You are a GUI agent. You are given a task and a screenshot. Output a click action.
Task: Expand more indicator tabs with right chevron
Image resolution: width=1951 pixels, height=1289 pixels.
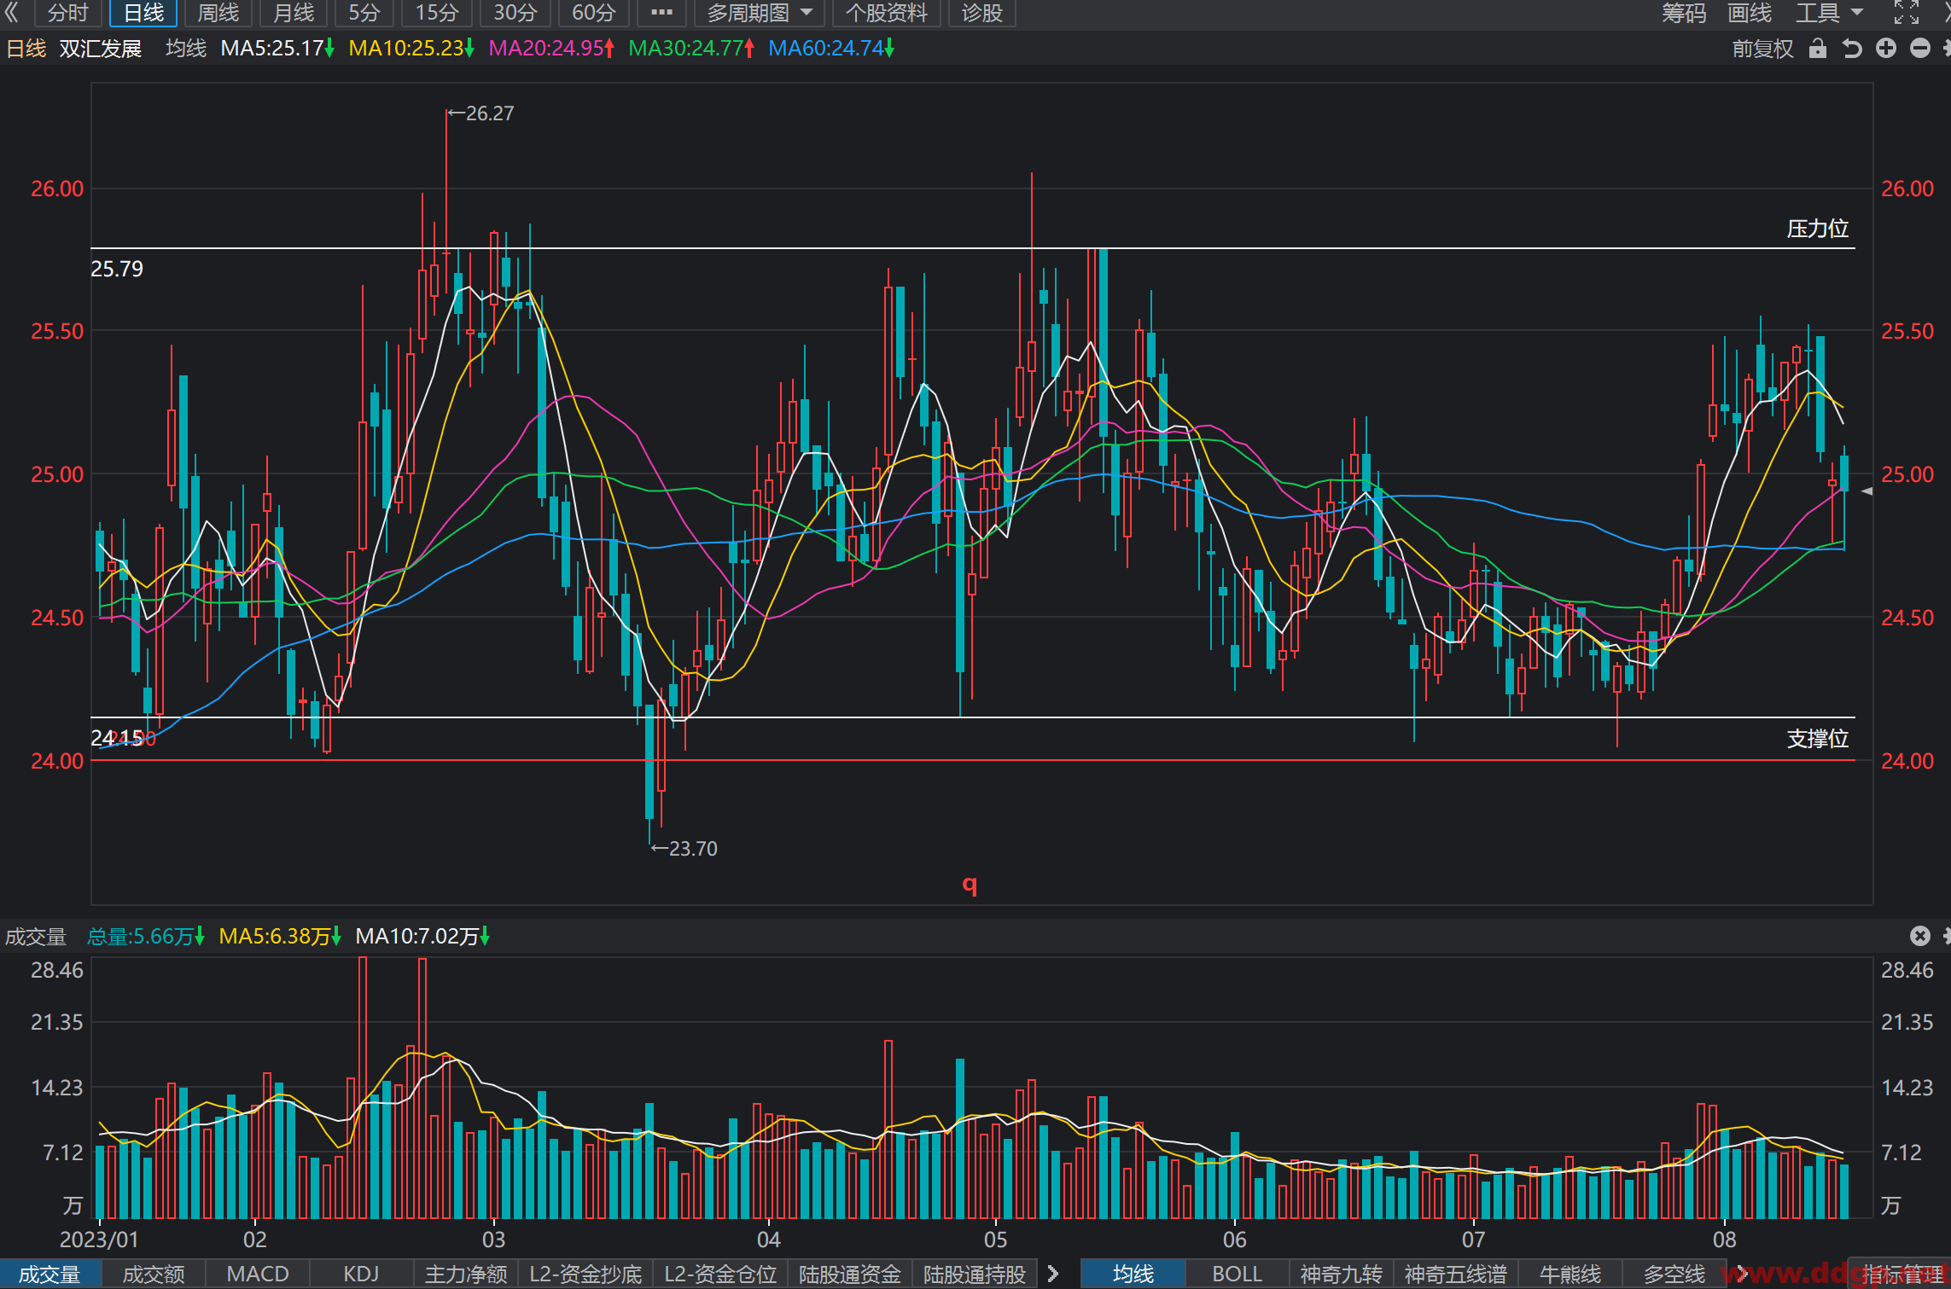pyautogui.click(x=1053, y=1274)
